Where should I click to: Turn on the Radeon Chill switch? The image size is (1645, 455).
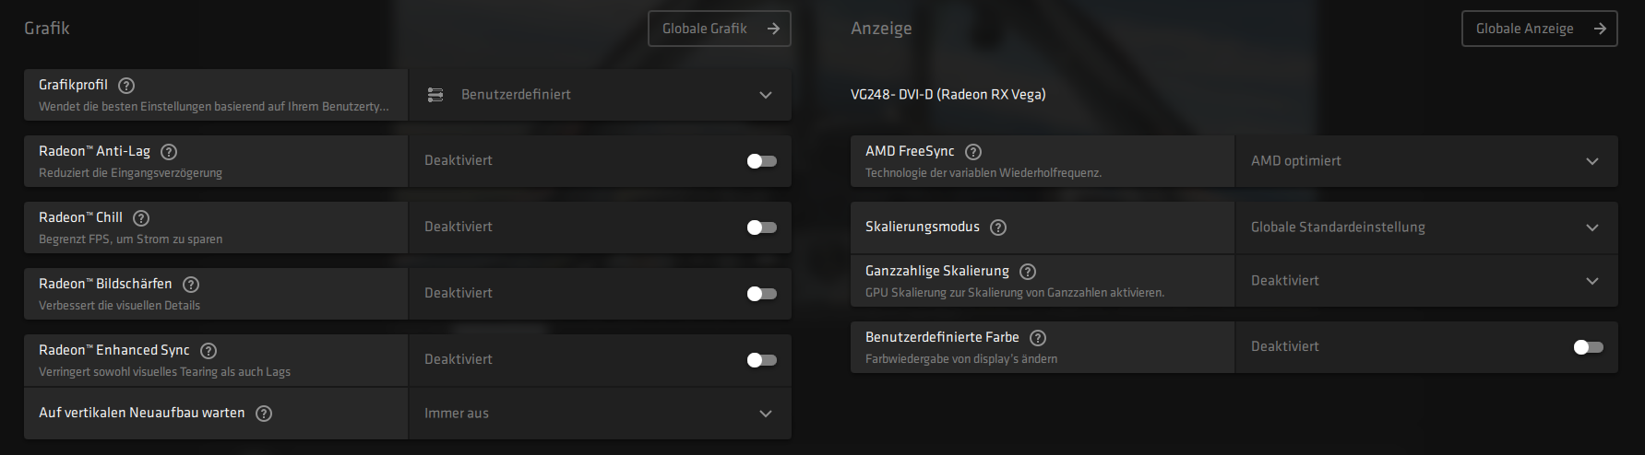(762, 227)
